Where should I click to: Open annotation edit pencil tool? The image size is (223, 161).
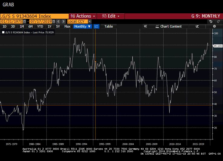click(x=197, y=26)
